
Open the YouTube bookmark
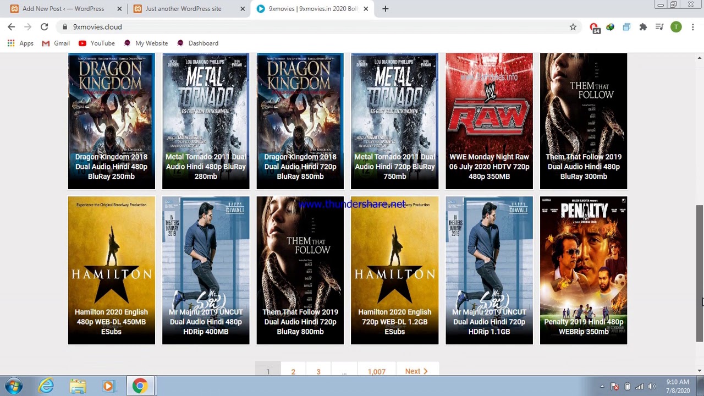coord(97,43)
